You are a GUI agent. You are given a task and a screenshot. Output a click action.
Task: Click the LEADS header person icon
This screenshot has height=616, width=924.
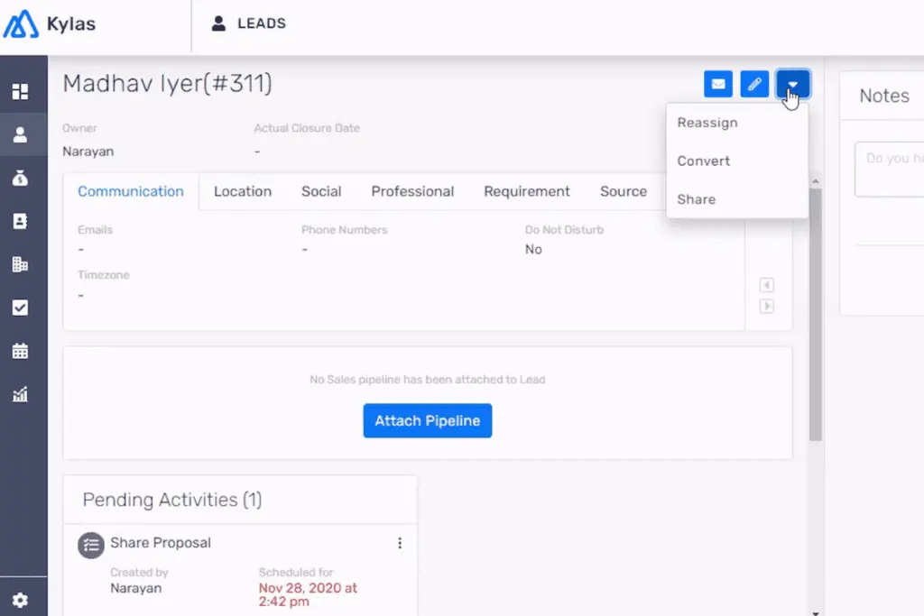click(x=218, y=23)
